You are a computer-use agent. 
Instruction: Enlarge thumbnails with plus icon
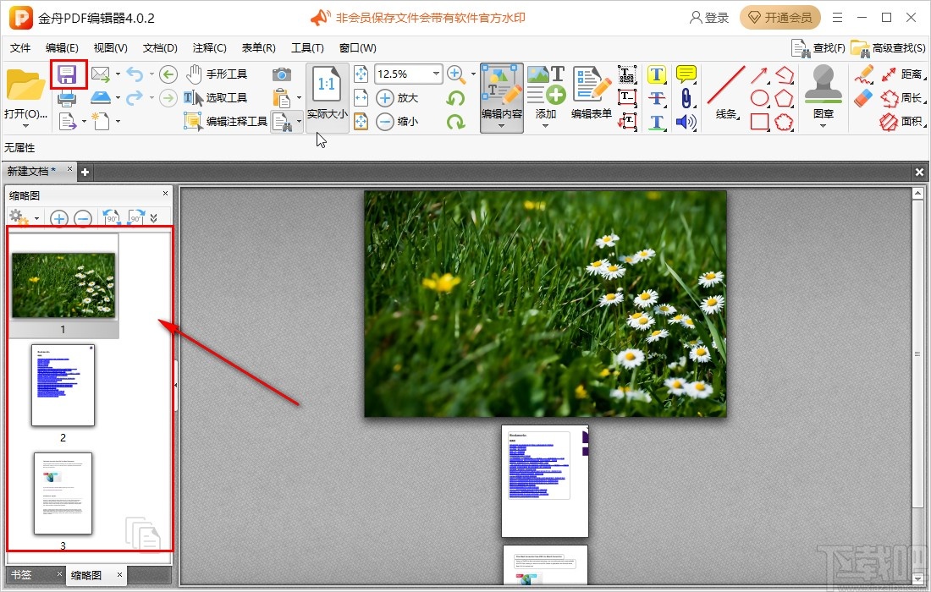pyautogui.click(x=58, y=219)
